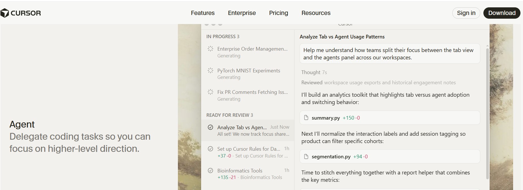This screenshot has width=523, height=190.
Task: Click the Sign in button
Action: 466,13
